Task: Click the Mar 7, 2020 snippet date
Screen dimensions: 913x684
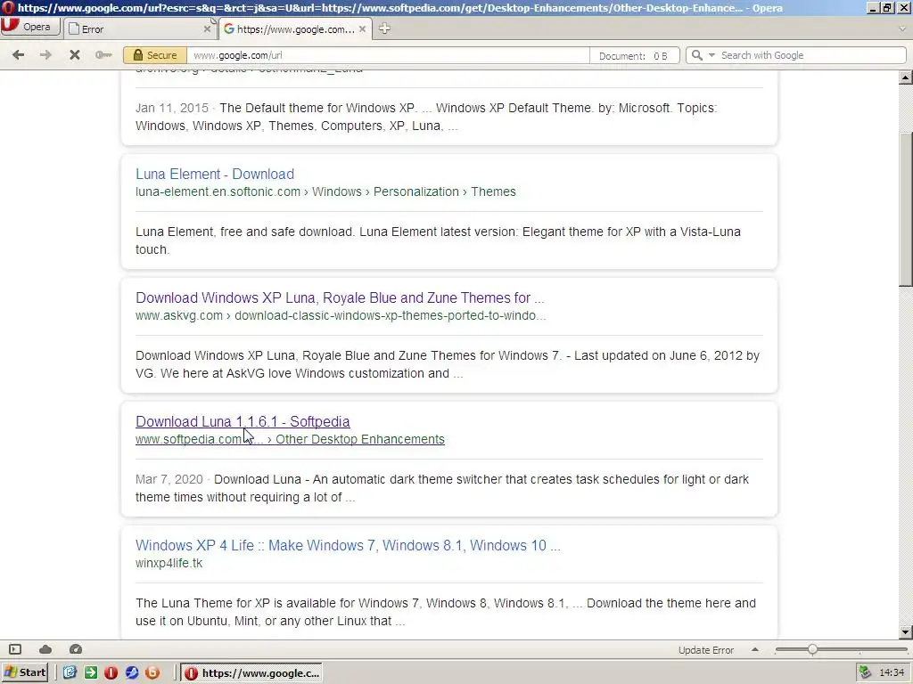Action: (169, 480)
